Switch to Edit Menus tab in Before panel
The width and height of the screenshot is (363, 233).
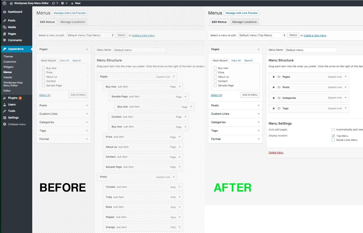(x=47, y=22)
